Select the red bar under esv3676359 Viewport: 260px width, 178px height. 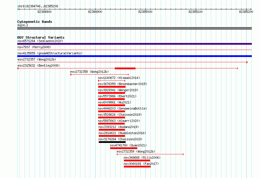click(112, 87)
